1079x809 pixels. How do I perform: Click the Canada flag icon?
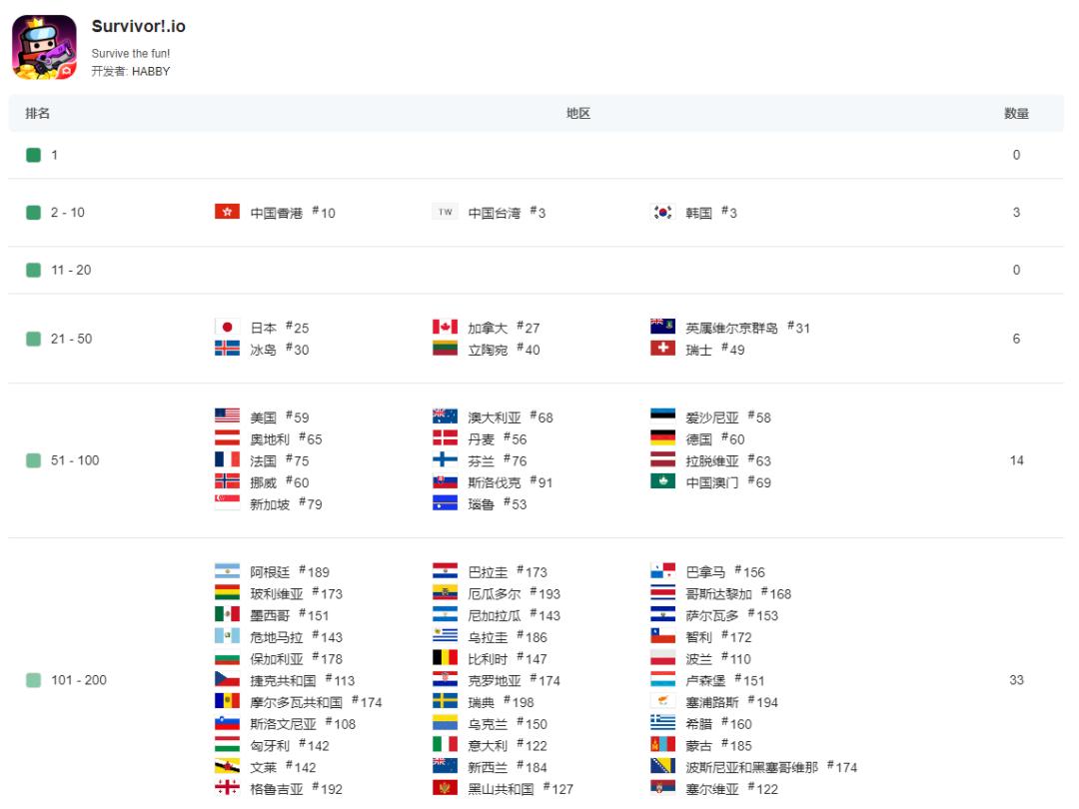point(446,327)
